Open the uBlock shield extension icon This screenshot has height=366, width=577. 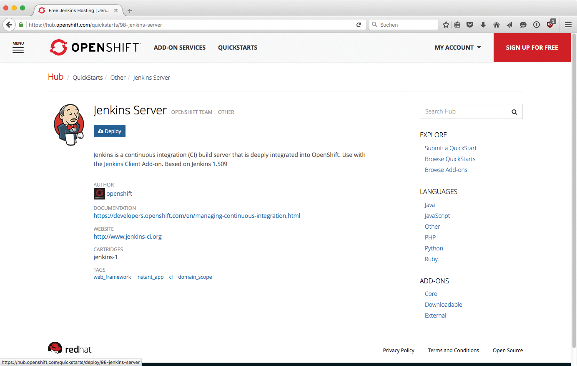[551, 24]
